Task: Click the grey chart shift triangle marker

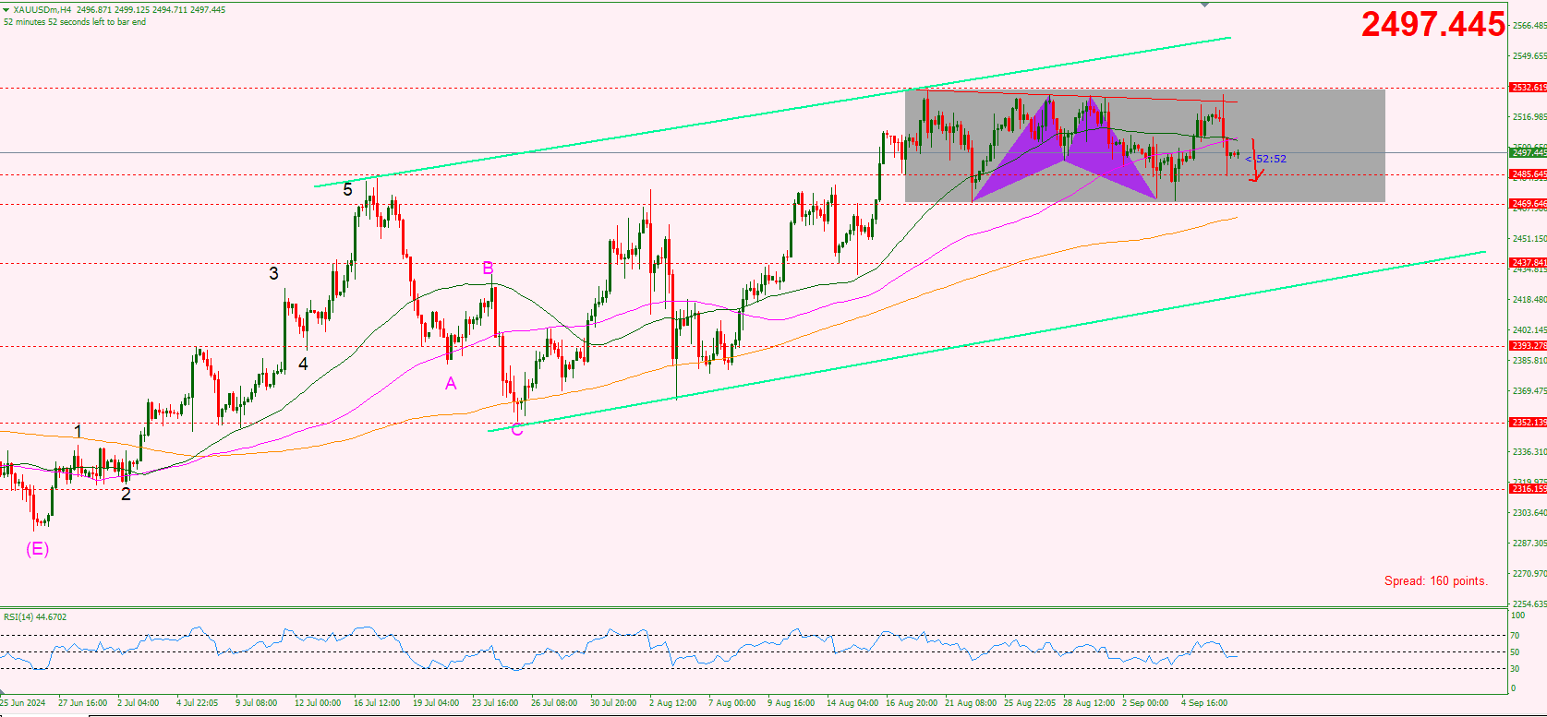Action: (1204, 5)
